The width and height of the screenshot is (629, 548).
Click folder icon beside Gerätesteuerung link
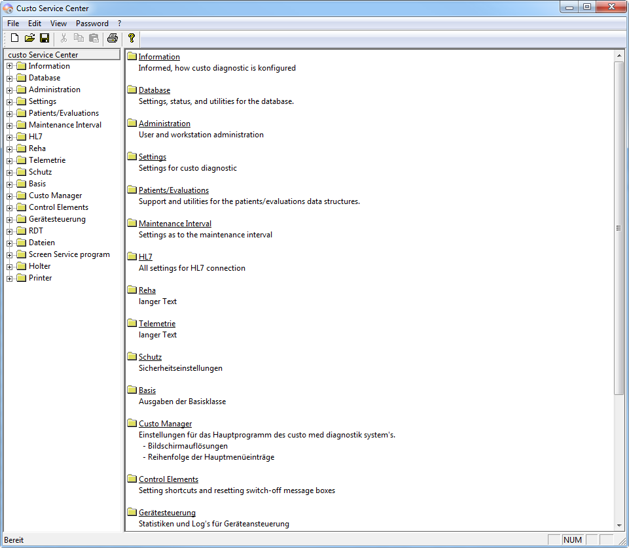132,512
